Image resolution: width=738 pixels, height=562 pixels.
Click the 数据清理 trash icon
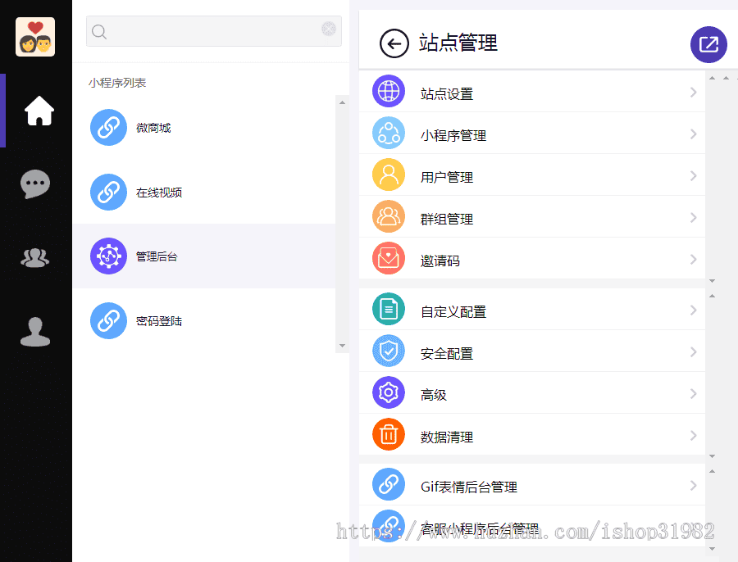[389, 434]
